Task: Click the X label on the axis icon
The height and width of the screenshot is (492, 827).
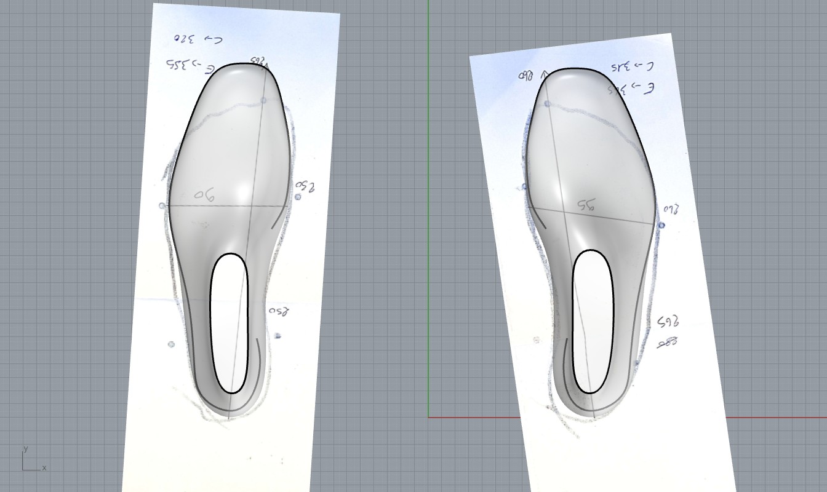Action: pyautogui.click(x=44, y=468)
